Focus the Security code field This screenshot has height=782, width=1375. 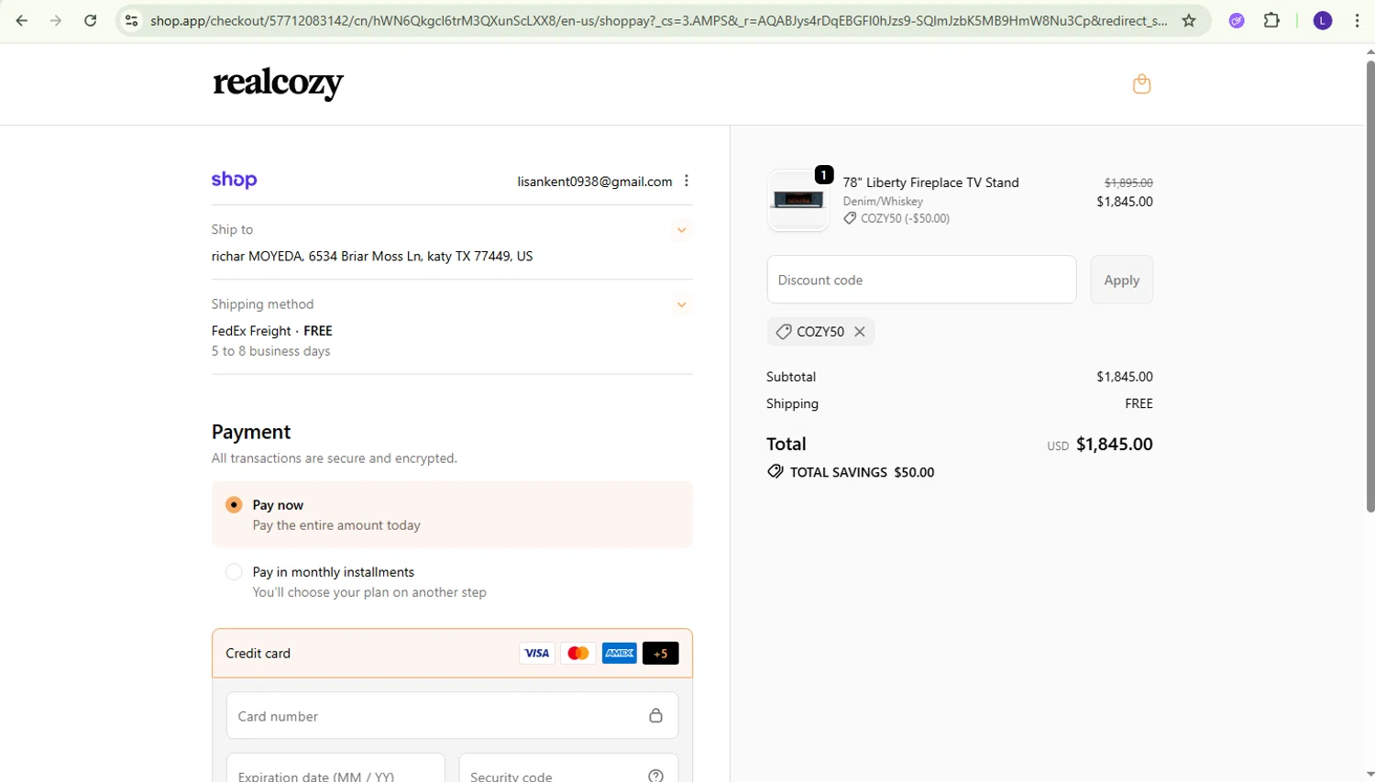pyautogui.click(x=568, y=768)
